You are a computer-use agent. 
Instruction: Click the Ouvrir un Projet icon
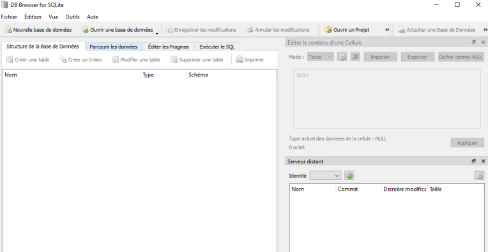(328, 30)
